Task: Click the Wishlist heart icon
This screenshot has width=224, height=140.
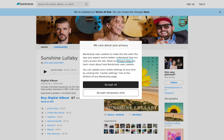Action: pos(130,115)
